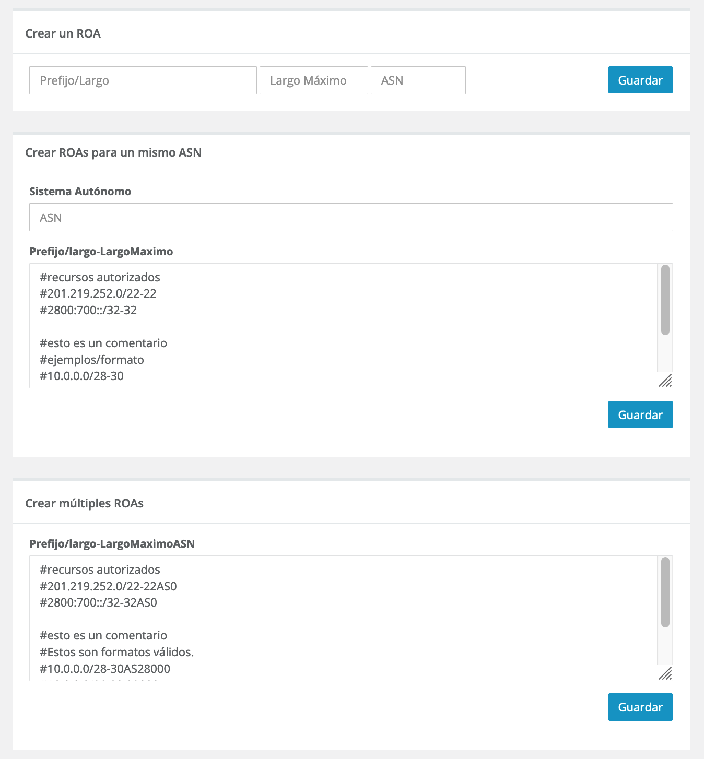704x759 pixels.
Task: Click the #Estos son formatos válidos. line
Action: 117,652
